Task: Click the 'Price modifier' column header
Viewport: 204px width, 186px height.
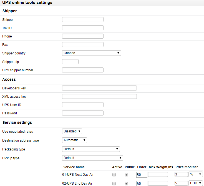Action: pos(187,167)
